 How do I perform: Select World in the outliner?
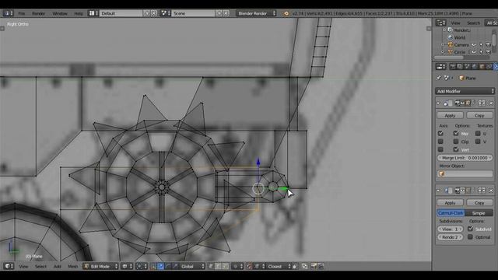(x=459, y=37)
